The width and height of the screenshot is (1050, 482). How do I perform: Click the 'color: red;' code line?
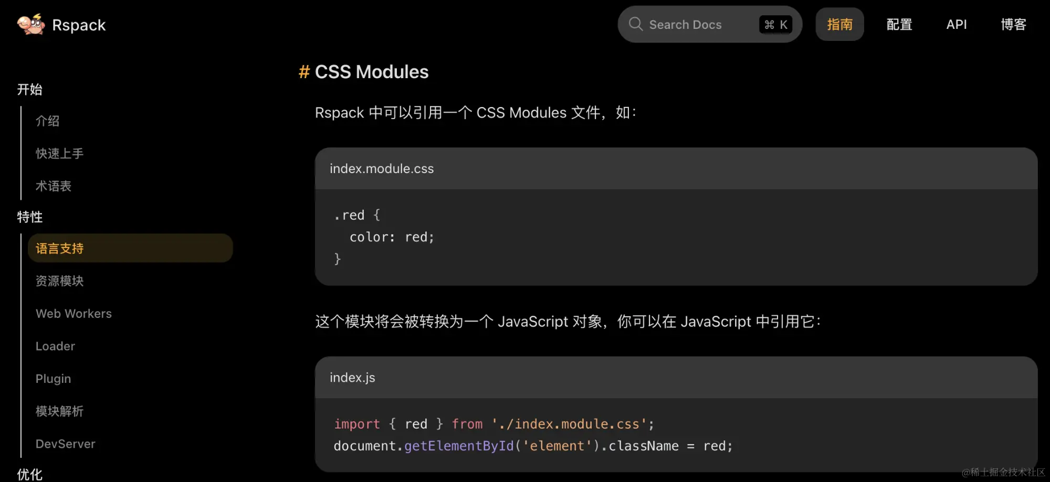(x=392, y=237)
